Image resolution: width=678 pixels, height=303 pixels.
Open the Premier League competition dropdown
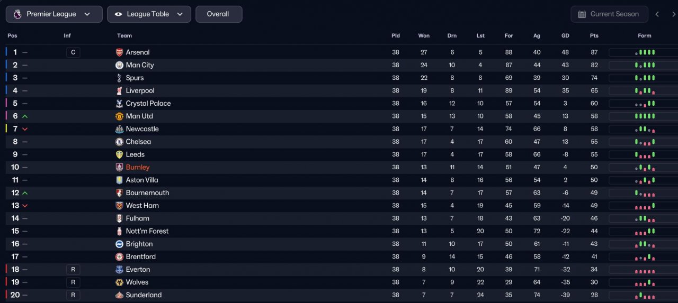coord(54,14)
